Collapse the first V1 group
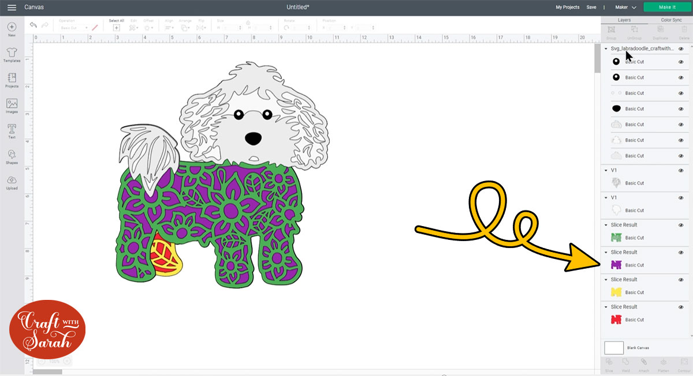 605,170
